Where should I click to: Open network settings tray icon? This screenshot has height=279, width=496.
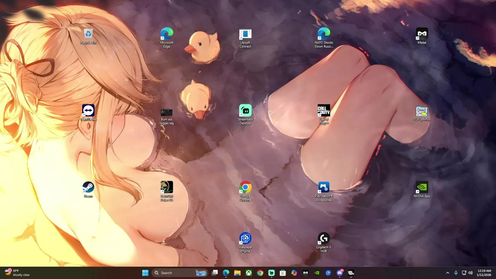click(464, 273)
